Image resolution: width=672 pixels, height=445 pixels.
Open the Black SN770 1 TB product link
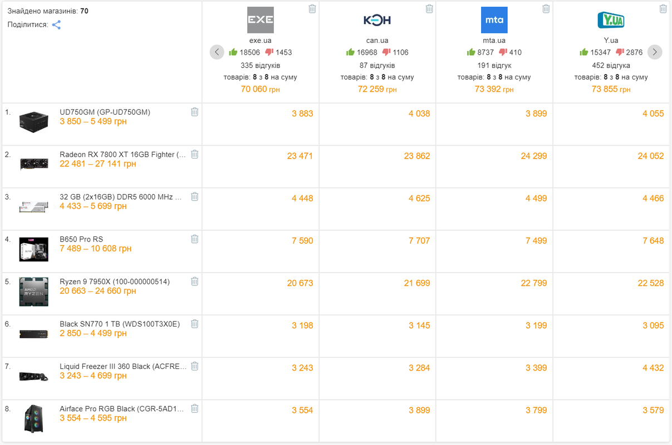[120, 324]
